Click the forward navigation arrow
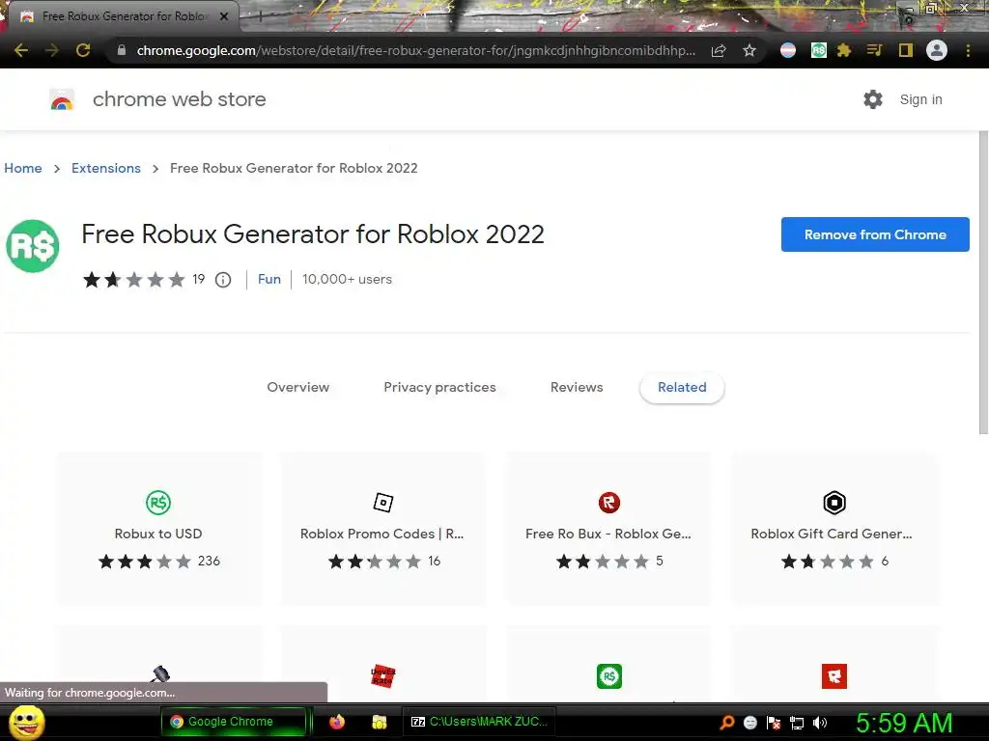This screenshot has width=989, height=741. (x=52, y=50)
